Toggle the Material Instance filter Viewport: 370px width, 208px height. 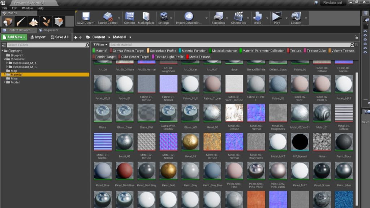tap(224, 51)
